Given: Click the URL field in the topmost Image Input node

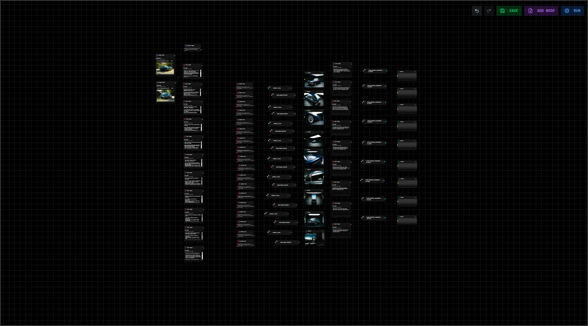Looking at the screenshot, I should click(x=163, y=61).
